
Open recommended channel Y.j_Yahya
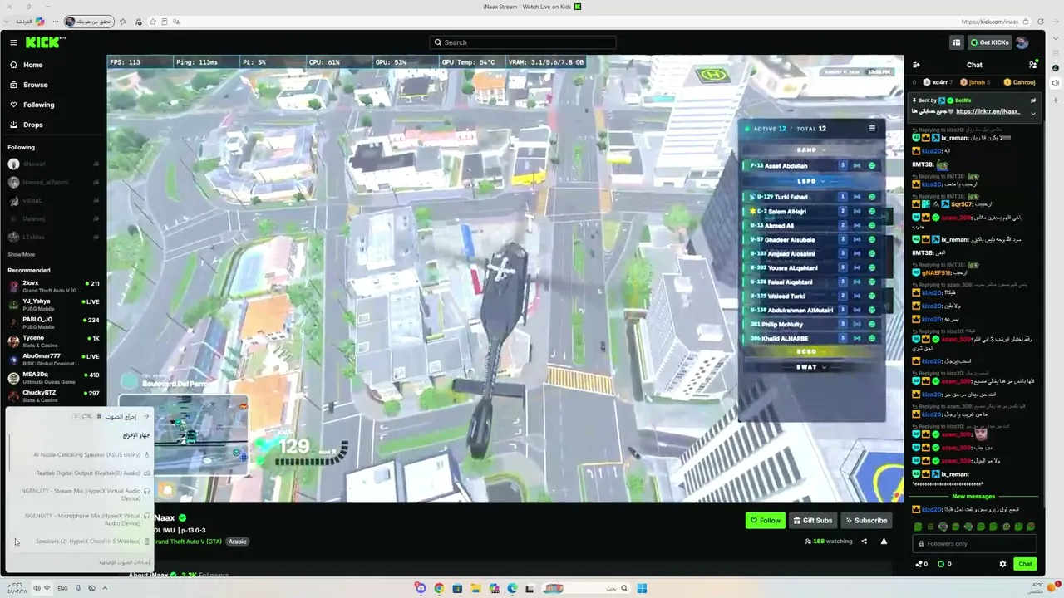coord(53,305)
